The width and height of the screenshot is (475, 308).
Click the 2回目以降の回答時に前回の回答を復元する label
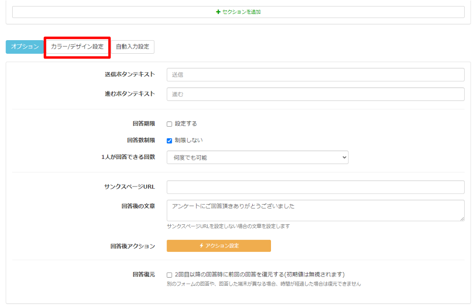point(260,274)
